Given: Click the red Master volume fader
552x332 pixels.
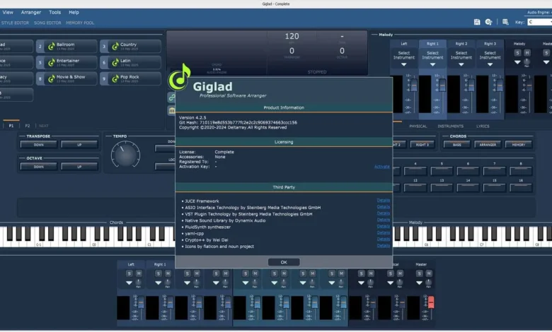Looking at the screenshot, I should tap(430, 302).
